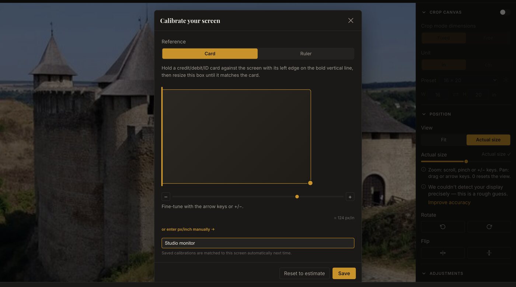Screen dimensions: 516x287
Task: Open the enter px/inch manually link
Action: (188, 229)
